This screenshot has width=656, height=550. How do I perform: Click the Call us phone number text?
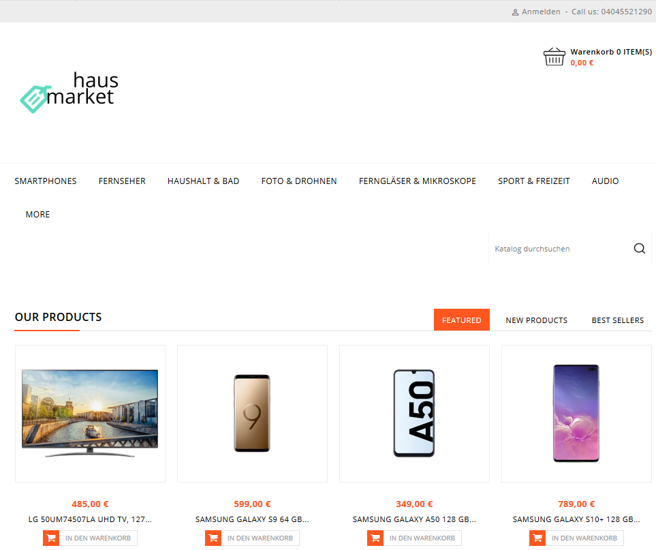[x=612, y=12]
